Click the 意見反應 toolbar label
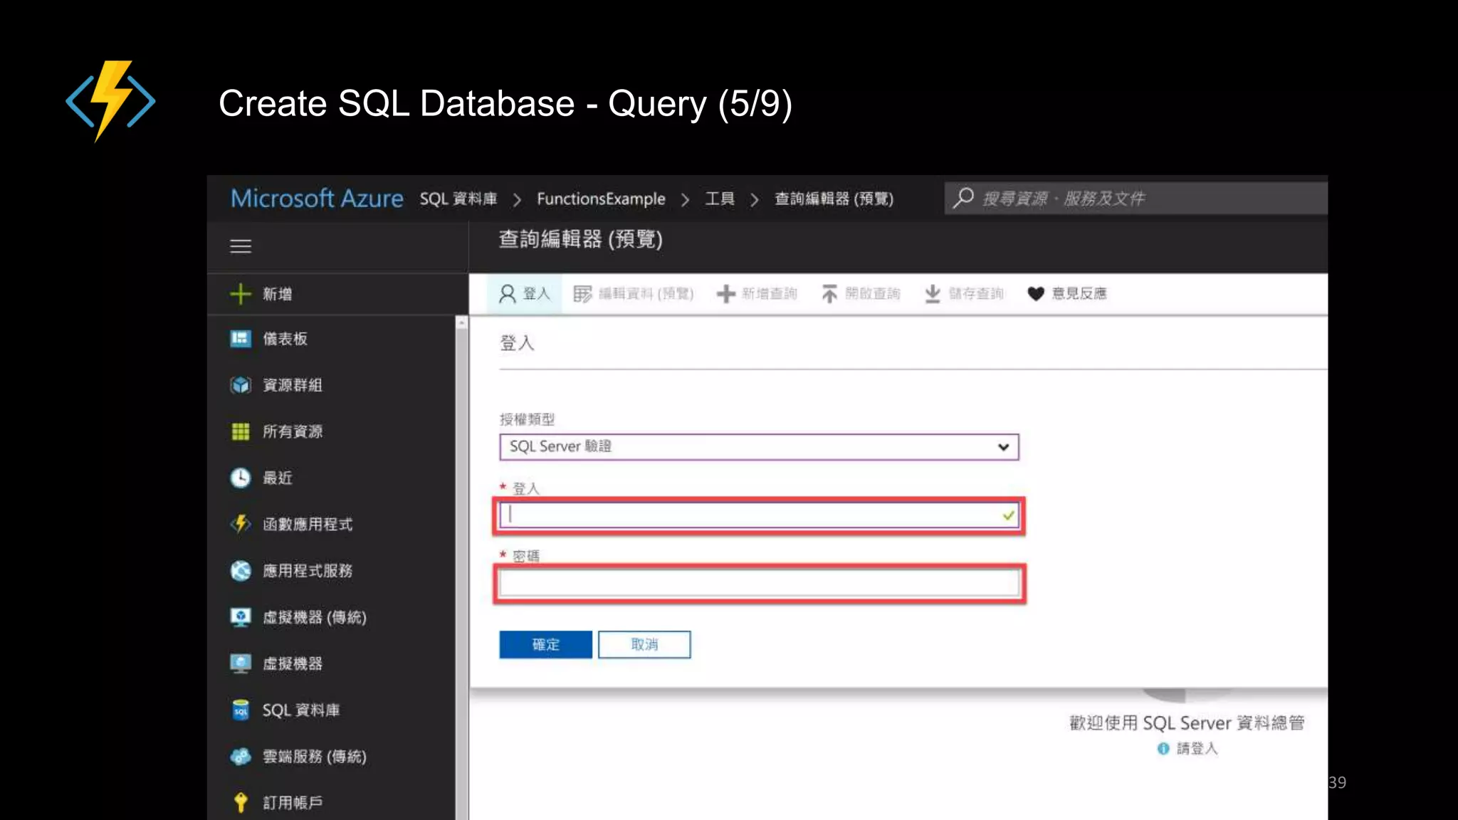 (x=1079, y=293)
